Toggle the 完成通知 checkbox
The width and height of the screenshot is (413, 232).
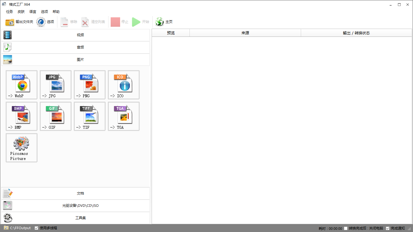pyautogui.click(x=387, y=228)
